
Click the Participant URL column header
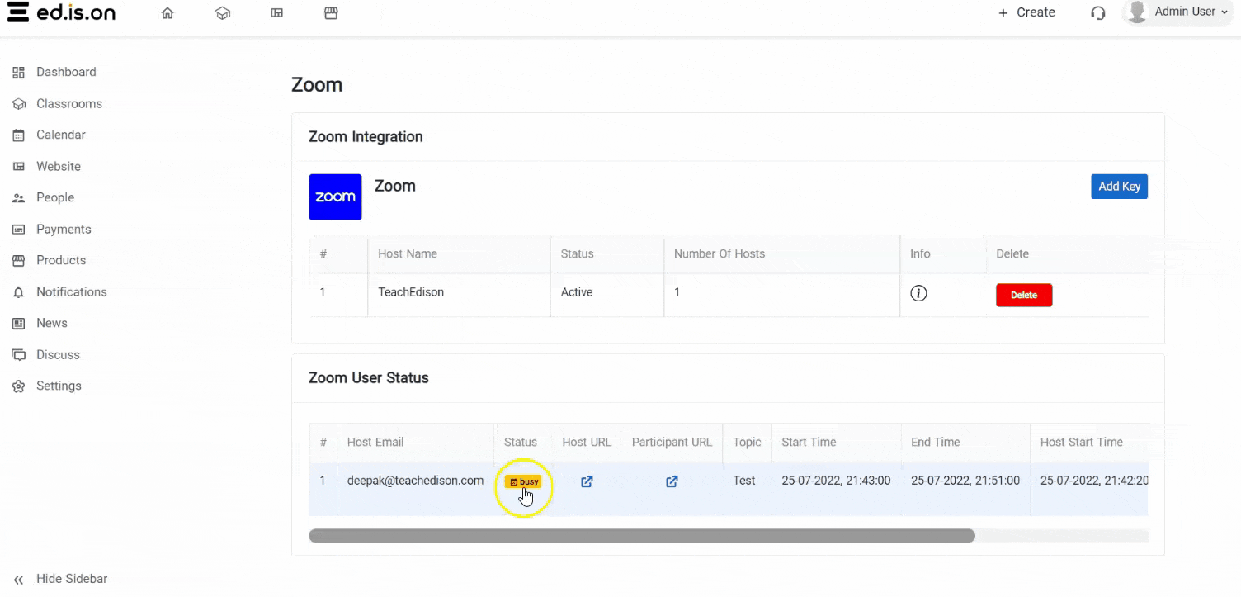[x=672, y=443]
